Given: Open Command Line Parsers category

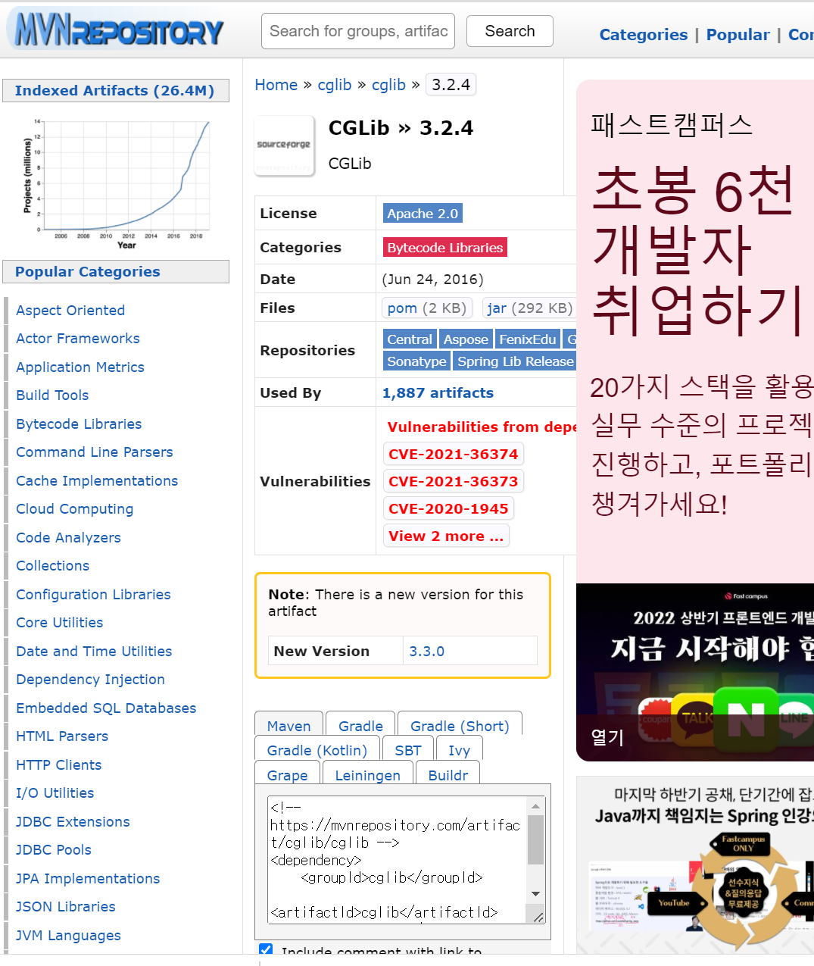Looking at the screenshot, I should click(x=95, y=452).
